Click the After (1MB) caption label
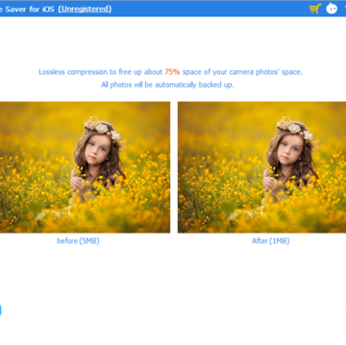 (x=271, y=241)
